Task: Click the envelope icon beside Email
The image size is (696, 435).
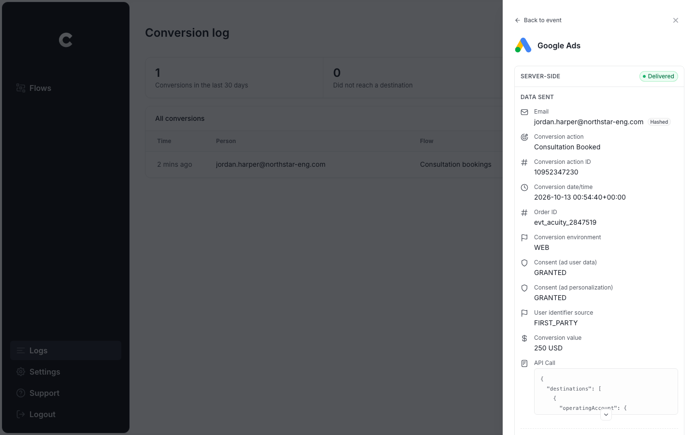Action: (x=524, y=112)
